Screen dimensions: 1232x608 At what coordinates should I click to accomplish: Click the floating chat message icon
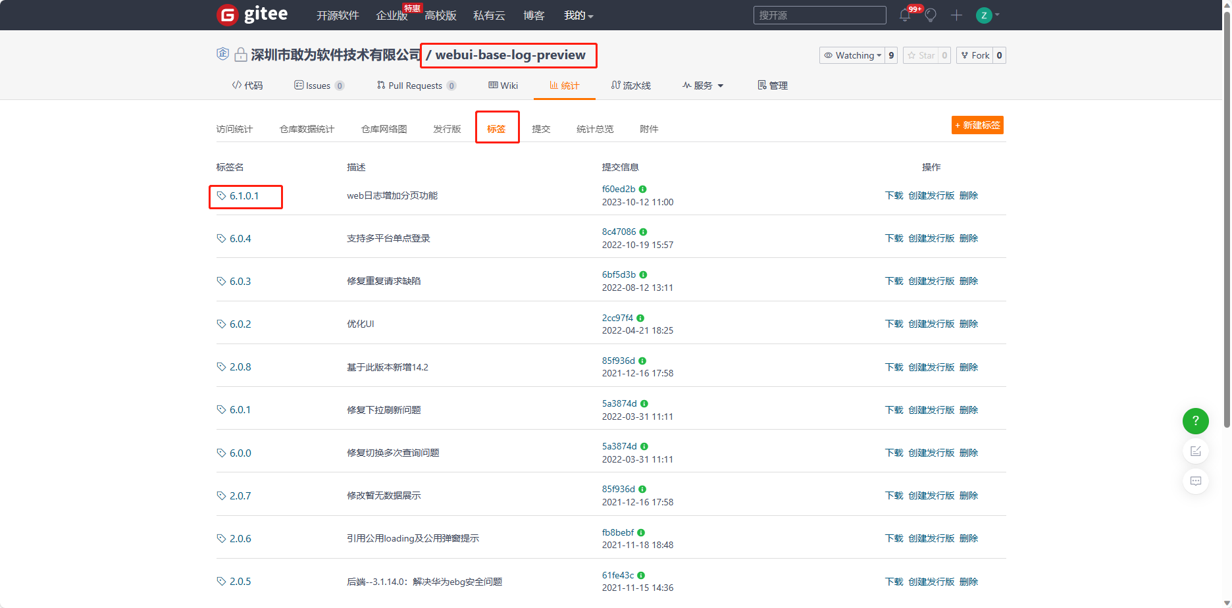(1196, 481)
